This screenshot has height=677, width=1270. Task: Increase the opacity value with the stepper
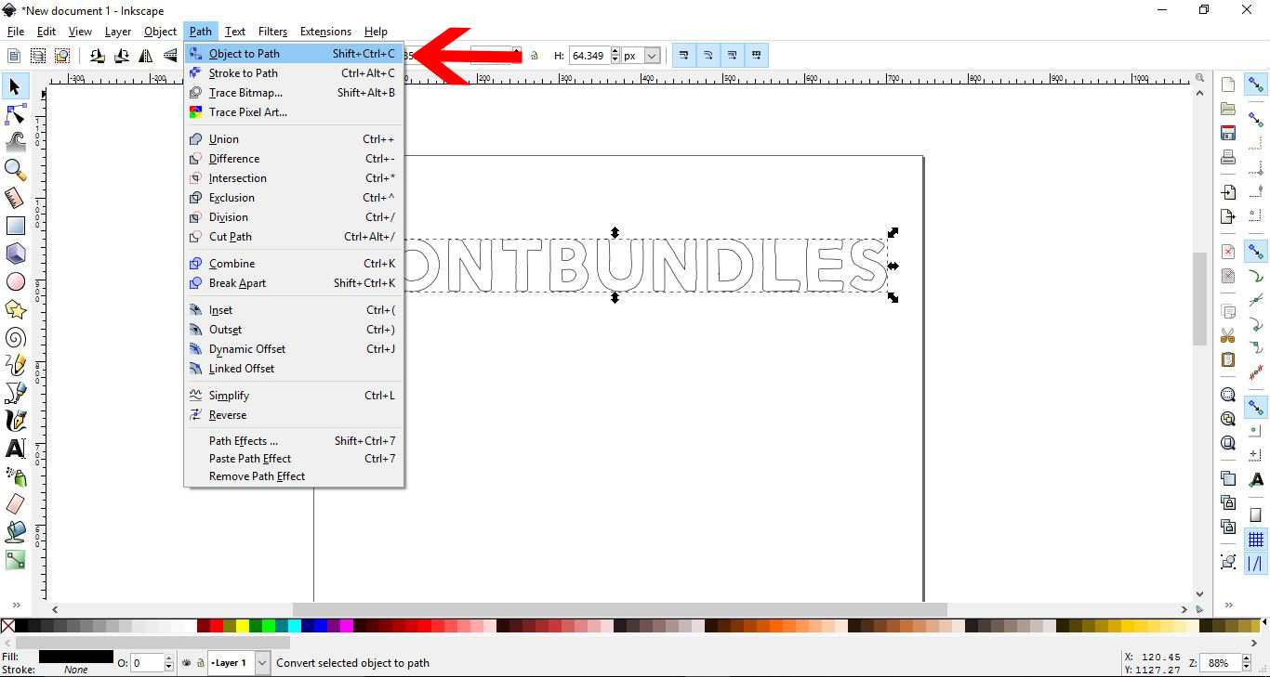tap(168, 658)
